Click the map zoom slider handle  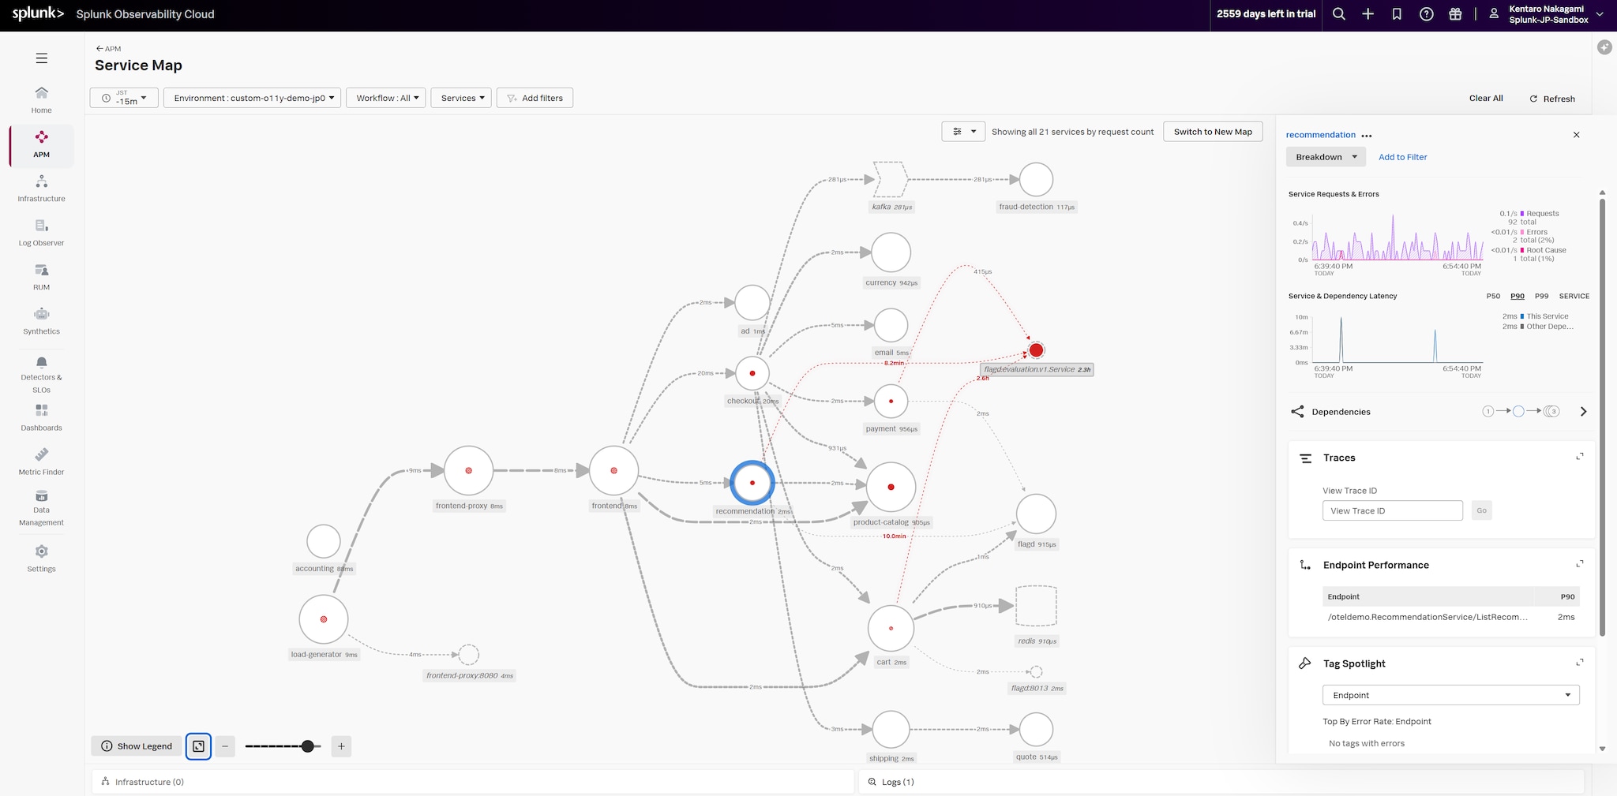click(x=308, y=746)
